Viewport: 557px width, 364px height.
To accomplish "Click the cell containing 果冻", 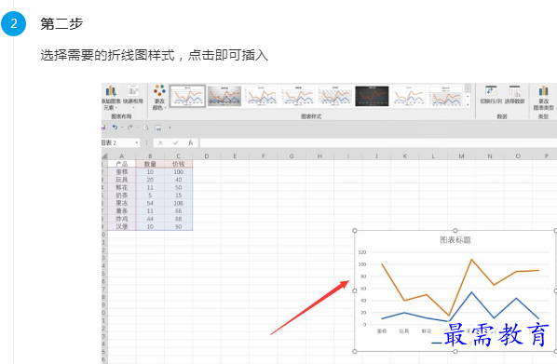I will pos(121,203).
